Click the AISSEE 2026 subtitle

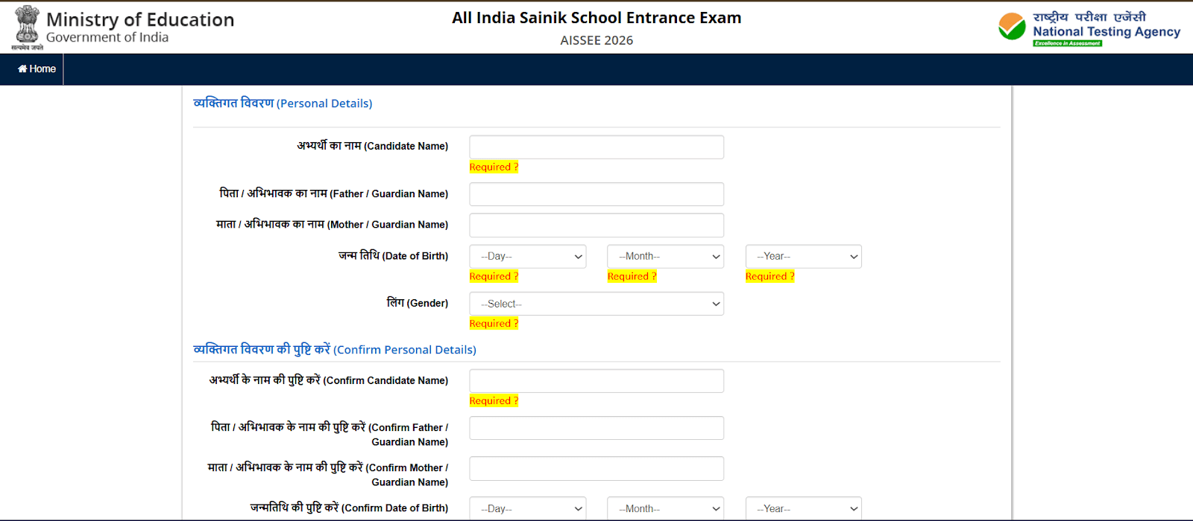point(596,41)
